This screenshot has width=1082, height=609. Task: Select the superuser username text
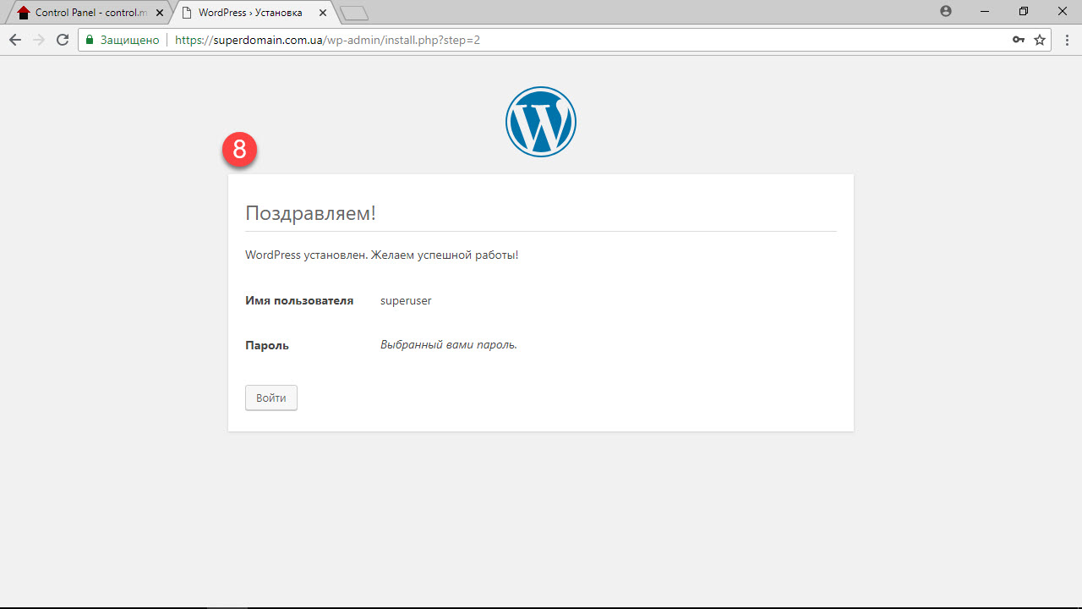[x=406, y=300]
